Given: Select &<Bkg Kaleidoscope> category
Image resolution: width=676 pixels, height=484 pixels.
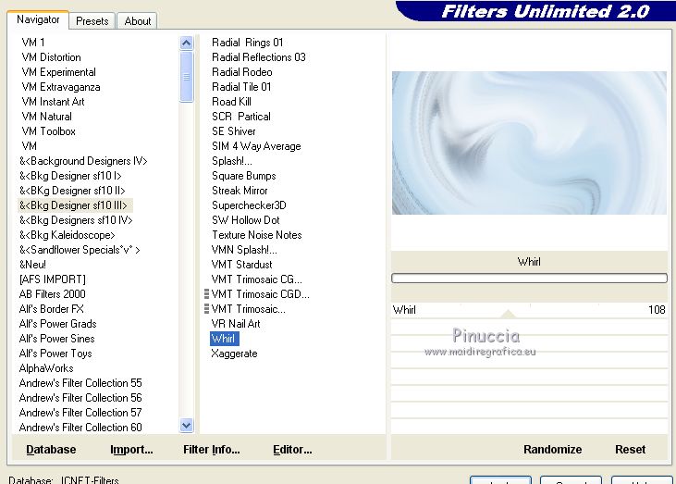Looking at the screenshot, I should tap(68, 235).
